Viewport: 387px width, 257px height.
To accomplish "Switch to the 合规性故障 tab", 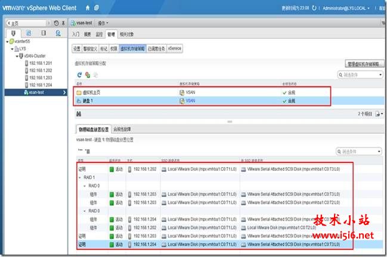I will (122, 129).
